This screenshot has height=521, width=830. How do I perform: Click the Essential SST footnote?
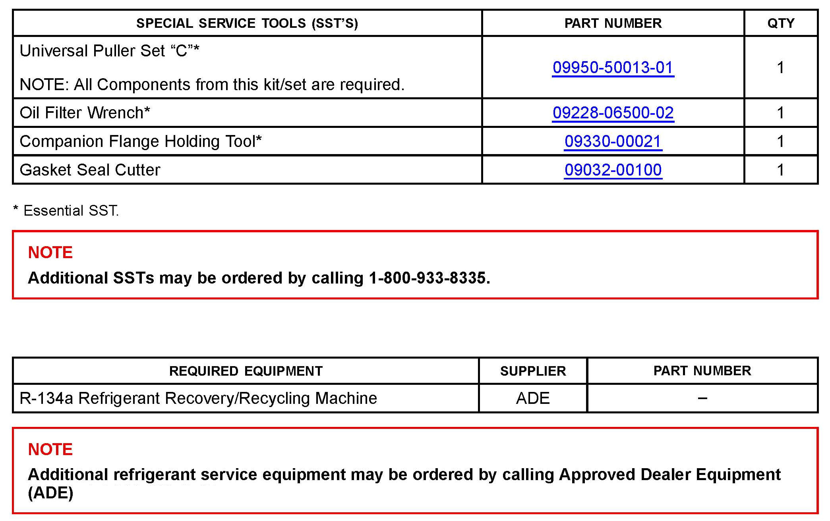(x=66, y=210)
